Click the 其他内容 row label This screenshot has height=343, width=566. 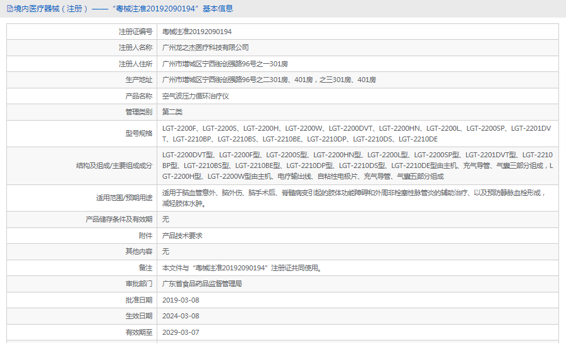tap(138, 251)
